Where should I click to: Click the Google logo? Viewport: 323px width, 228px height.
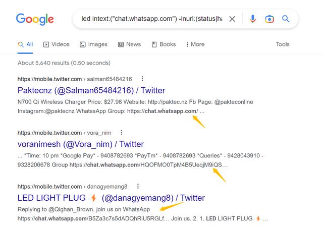click(35, 19)
